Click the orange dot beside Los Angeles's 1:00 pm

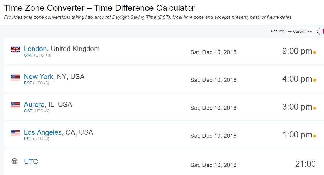[x=314, y=136]
